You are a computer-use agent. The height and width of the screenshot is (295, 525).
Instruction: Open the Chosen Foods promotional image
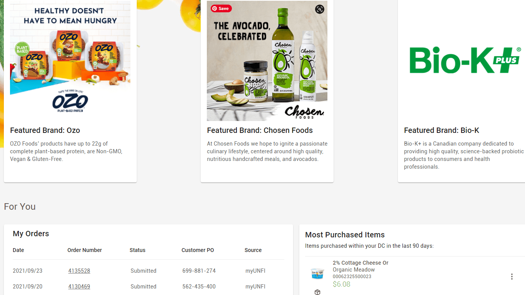coord(267,61)
